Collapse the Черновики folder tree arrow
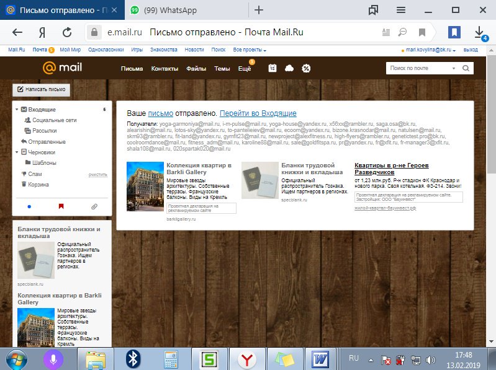The height and width of the screenshot is (370, 496). click(17, 152)
